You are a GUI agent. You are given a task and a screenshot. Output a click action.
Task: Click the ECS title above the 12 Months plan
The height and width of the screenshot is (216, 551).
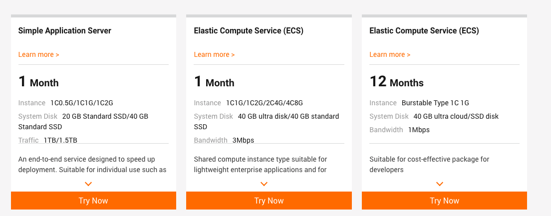[424, 31]
